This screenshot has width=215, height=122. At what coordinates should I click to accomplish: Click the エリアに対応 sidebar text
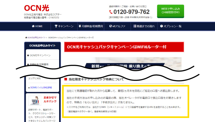[35, 78]
